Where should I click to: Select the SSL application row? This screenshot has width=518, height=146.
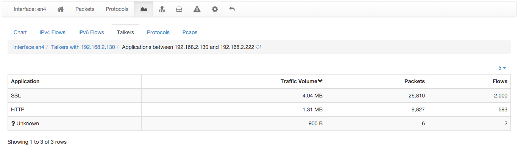pyautogui.click(x=259, y=96)
